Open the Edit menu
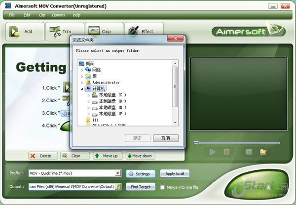Image resolution: width=296 pixels, height=205 pixels. [x=27, y=15]
